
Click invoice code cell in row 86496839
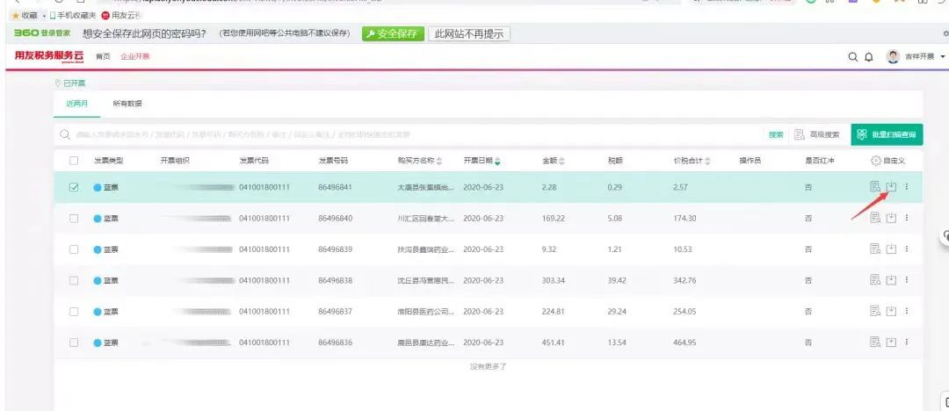click(x=264, y=249)
